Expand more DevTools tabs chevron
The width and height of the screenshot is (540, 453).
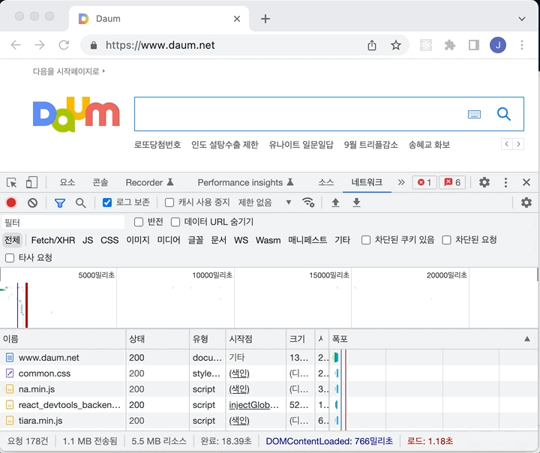click(x=401, y=182)
